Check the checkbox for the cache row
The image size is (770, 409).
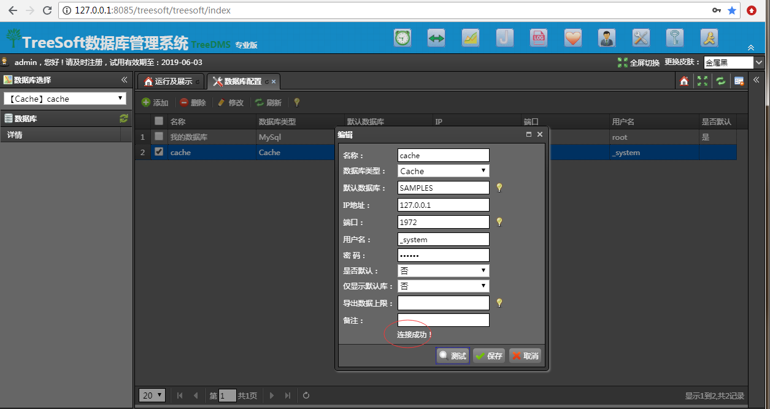158,152
